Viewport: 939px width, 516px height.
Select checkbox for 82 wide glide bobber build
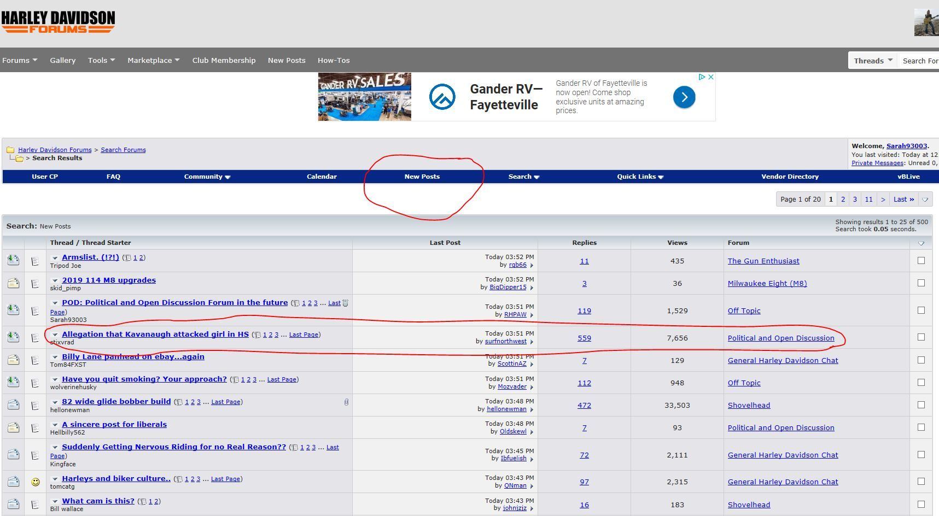[921, 405]
